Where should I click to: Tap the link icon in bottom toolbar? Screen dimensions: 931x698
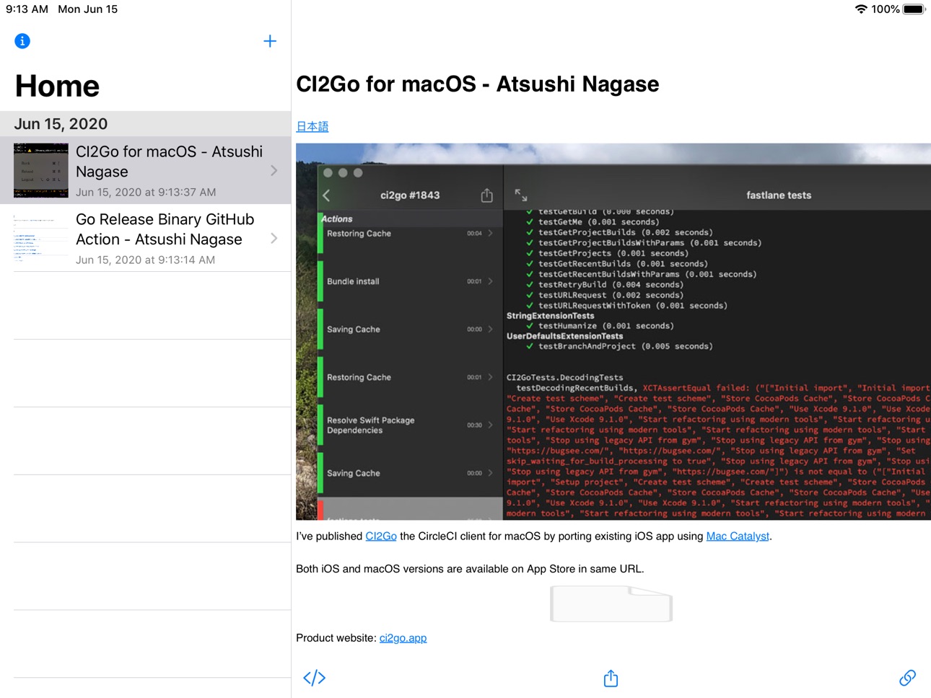pyautogui.click(x=907, y=678)
